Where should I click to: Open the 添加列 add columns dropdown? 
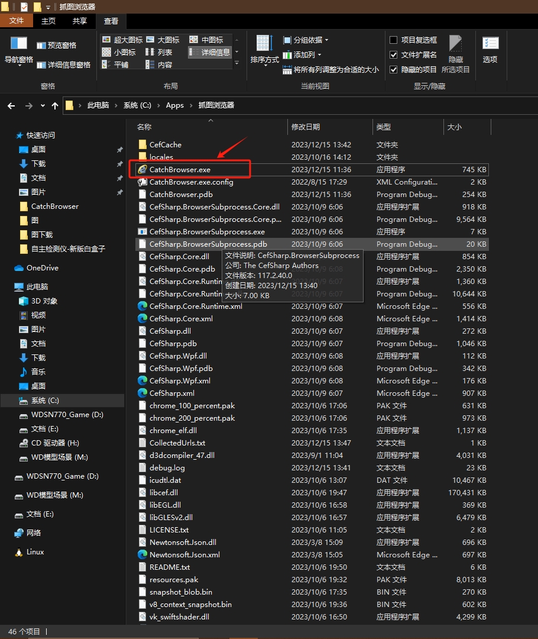pyautogui.click(x=302, y=54)
